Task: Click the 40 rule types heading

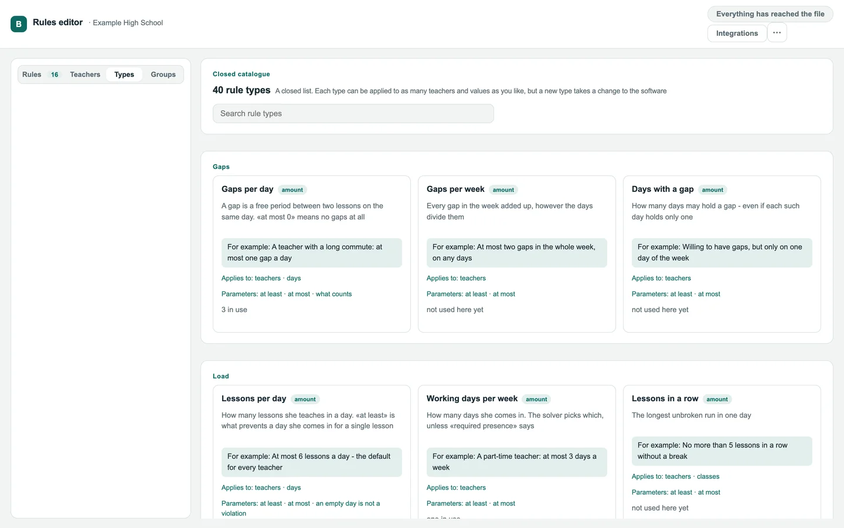Action: point(241,90)
